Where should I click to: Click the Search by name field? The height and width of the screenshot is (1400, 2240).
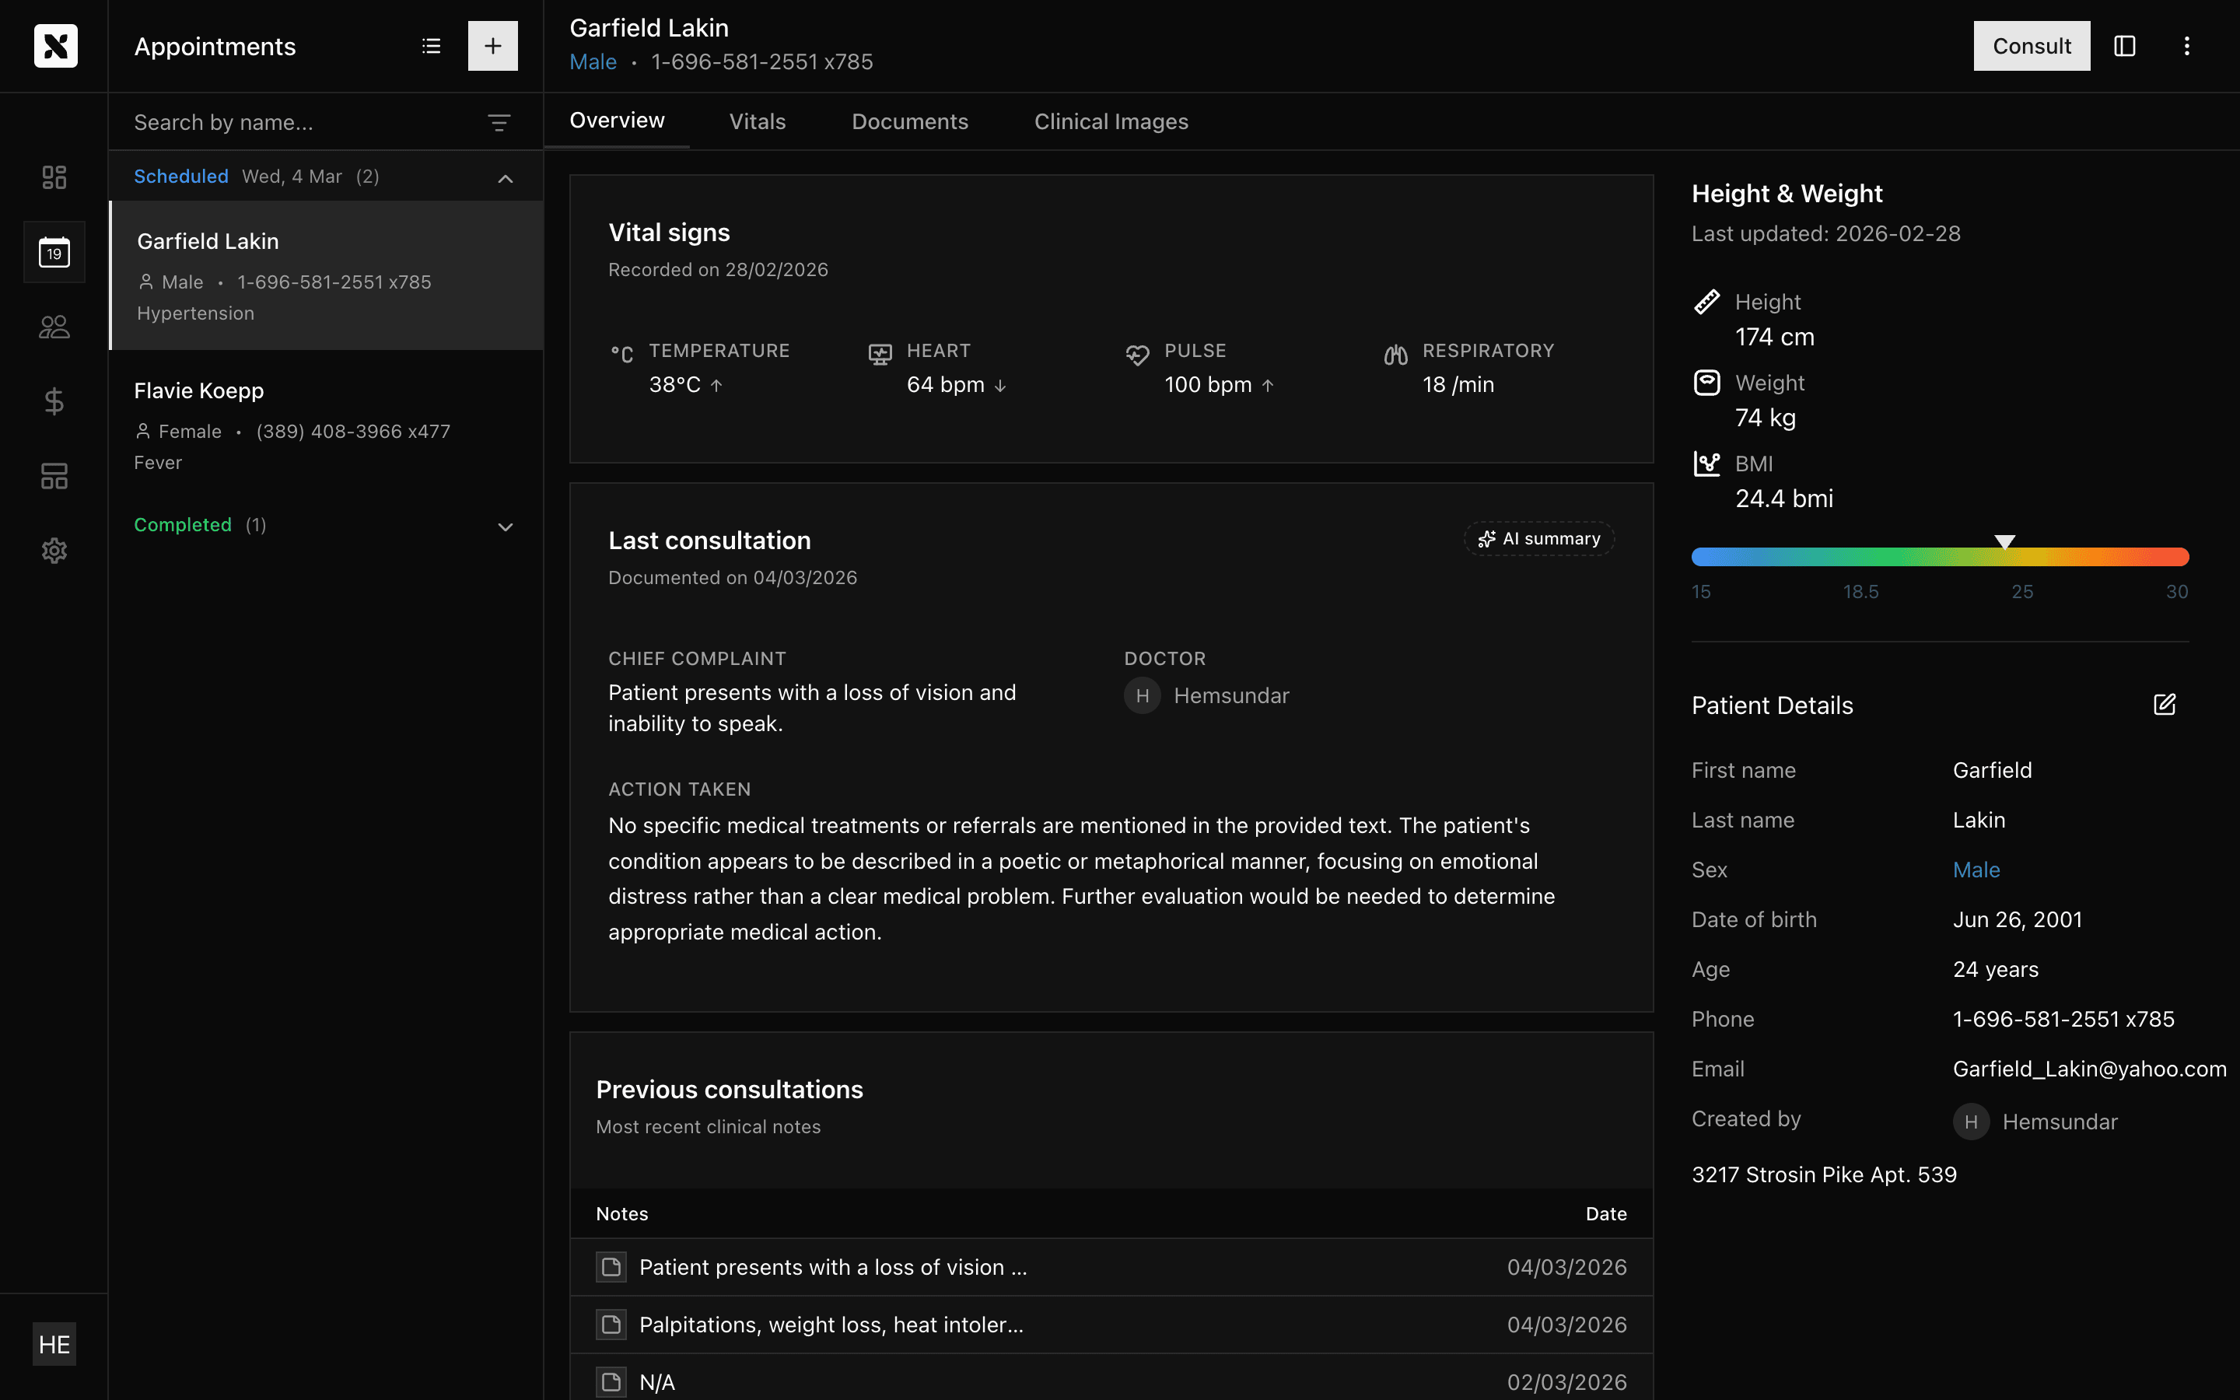click(x=296, y=122)
